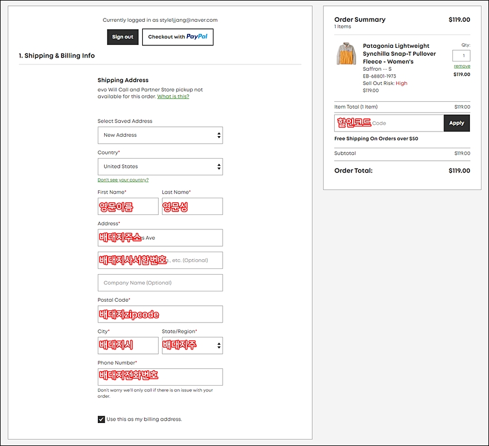Click the 'Subtotal' label in order summary
The height and width of the screenshot is (446, 489).
(x=345, y=153)
